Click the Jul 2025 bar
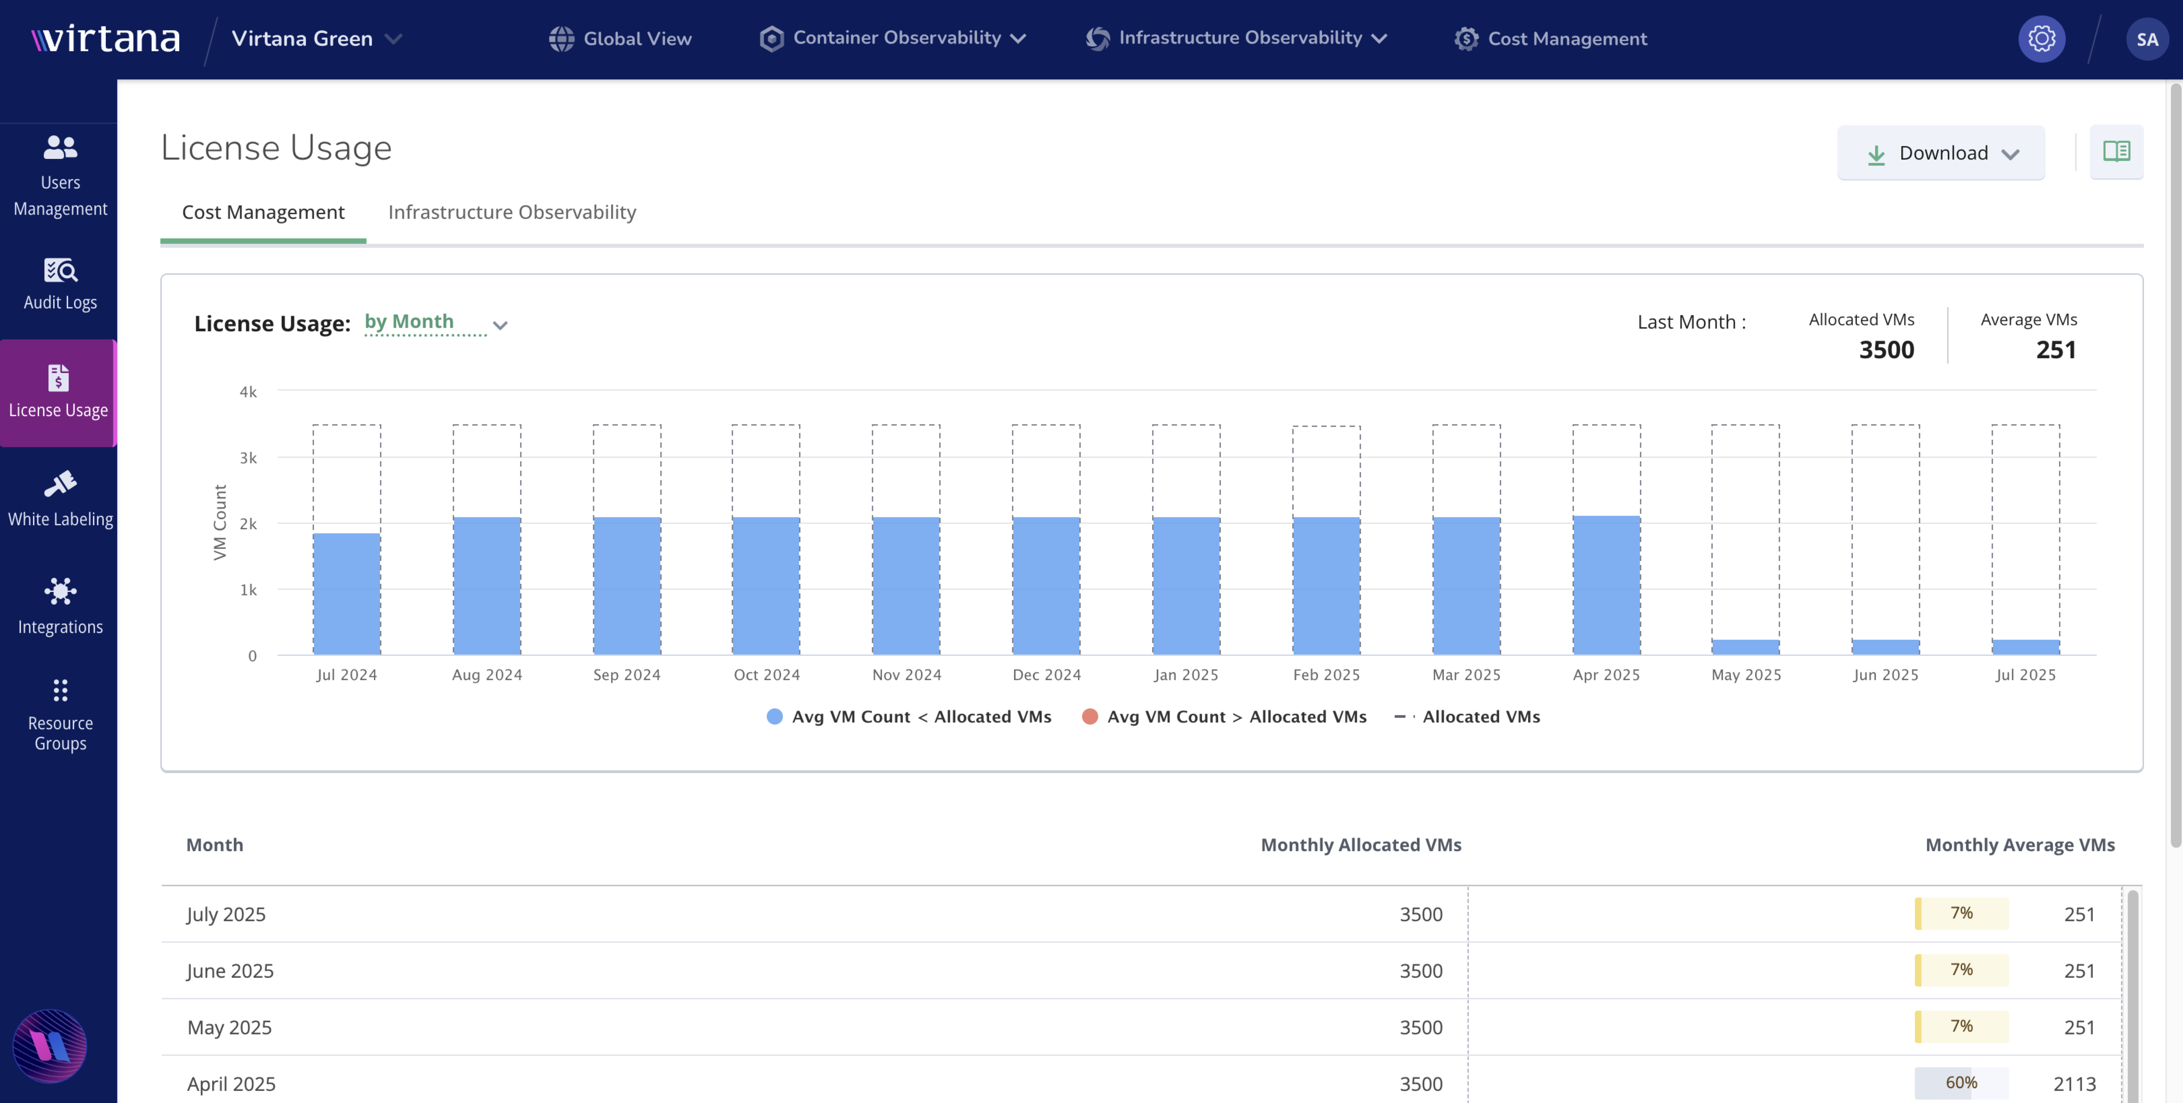The height and width of the screenshot is (1103, 2183). point(2025,646)
